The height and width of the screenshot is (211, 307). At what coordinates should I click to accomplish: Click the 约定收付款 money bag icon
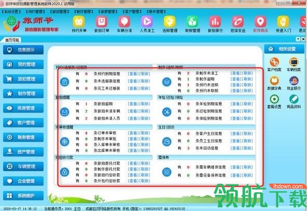click(x=65, y=172)
